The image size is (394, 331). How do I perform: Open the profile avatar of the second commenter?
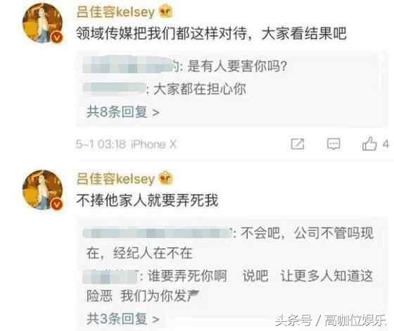click(42, 190)
